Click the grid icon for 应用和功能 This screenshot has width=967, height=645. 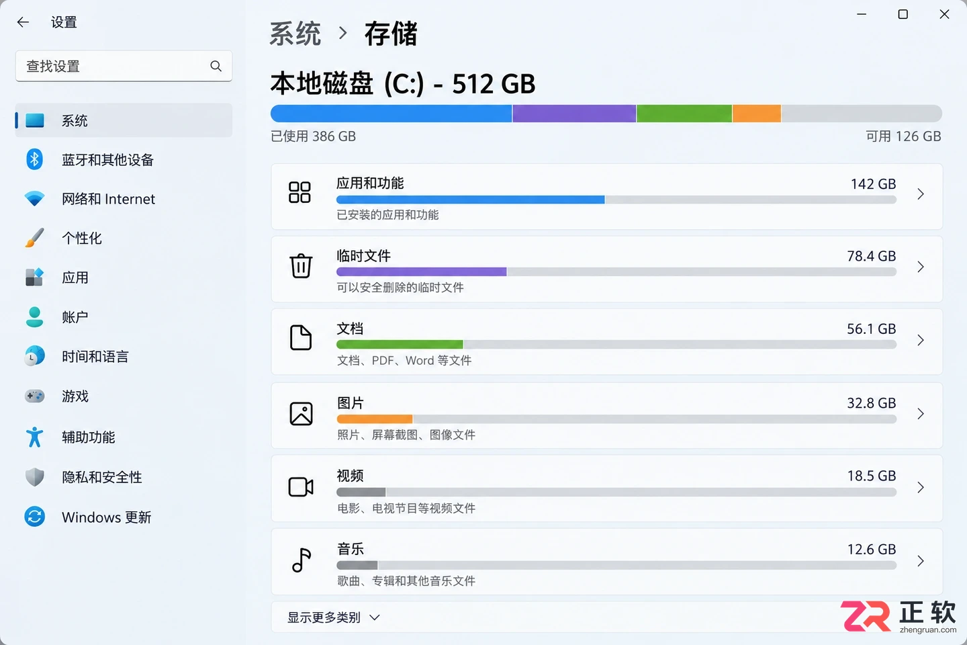pyautogui.click(x=300, y=192)
